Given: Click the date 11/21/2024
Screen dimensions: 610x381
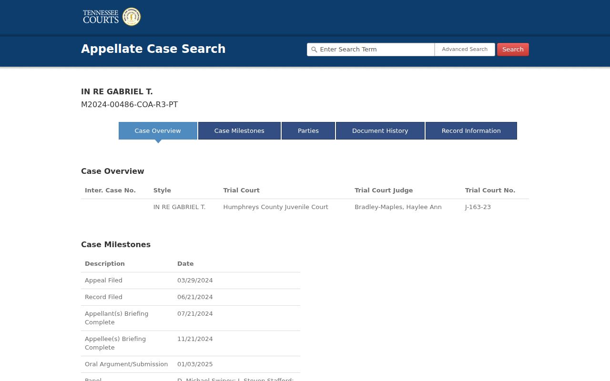Looking at the screenshot, I should coord(195,339).
